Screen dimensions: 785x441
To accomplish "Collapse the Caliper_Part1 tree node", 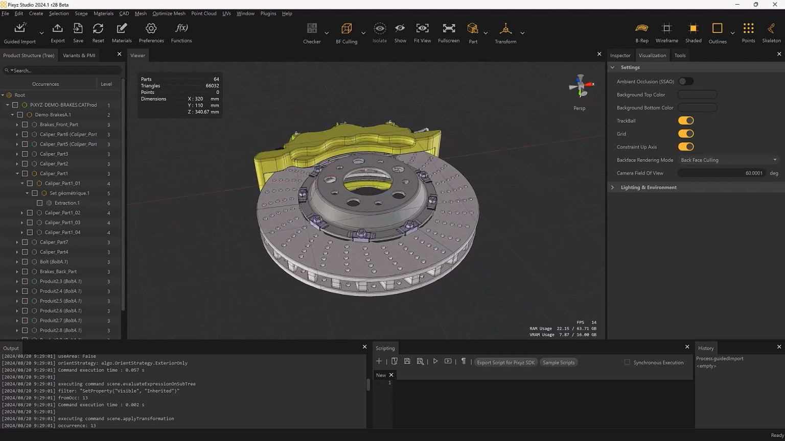I will (x=17, y=173).
